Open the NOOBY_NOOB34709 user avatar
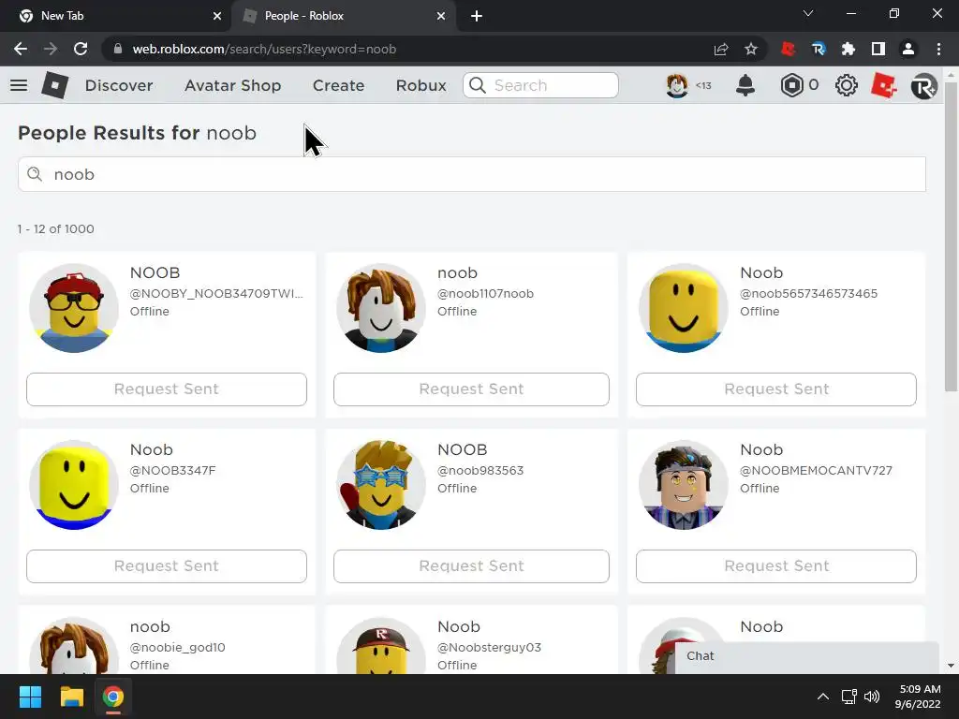Screen dimensions: 959x719 (74, 308)
